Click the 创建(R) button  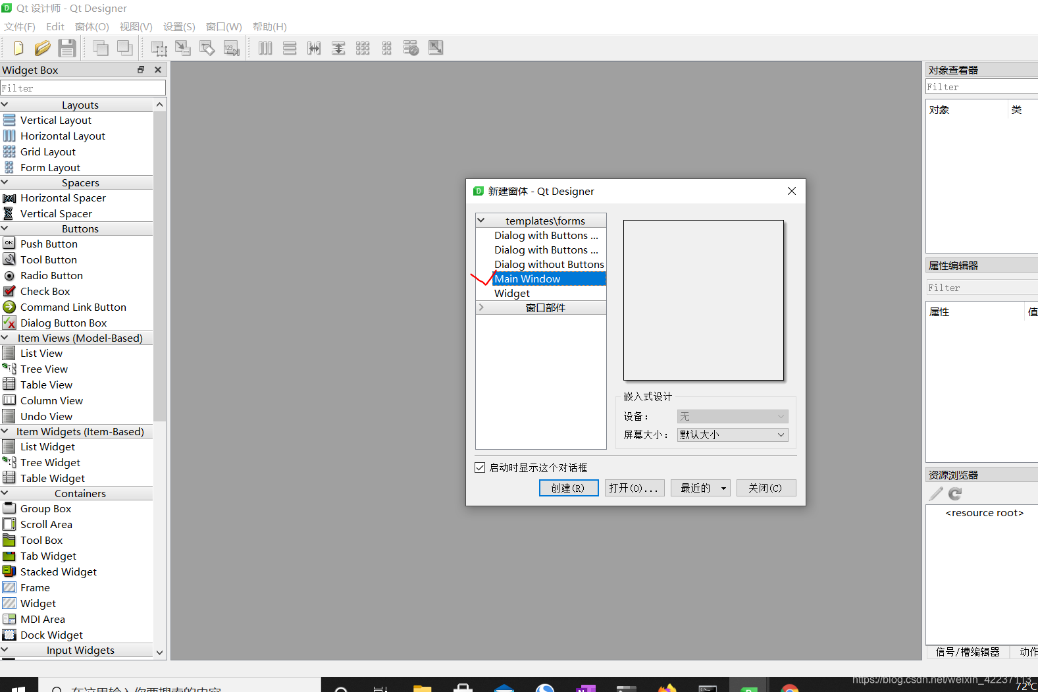click(x=569, y=488)
